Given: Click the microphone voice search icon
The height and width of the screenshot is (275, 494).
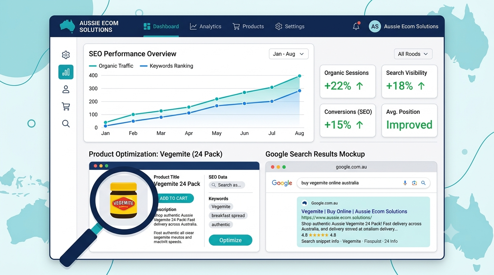Looking at the screenshot, I should (405, 183).
